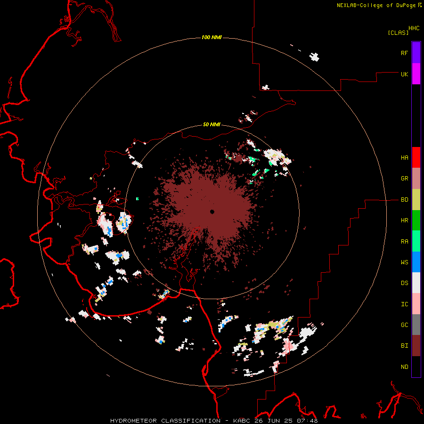424x424 pixels.
Task: Click the dark green HR legend swatch
Action: [x=416, y=220]
